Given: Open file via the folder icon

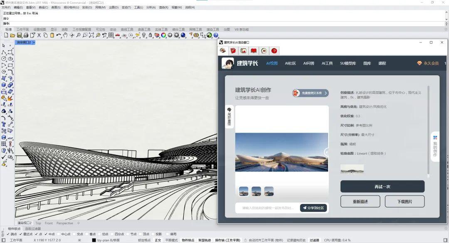Looking at the screenshot, I should [12, 35].
